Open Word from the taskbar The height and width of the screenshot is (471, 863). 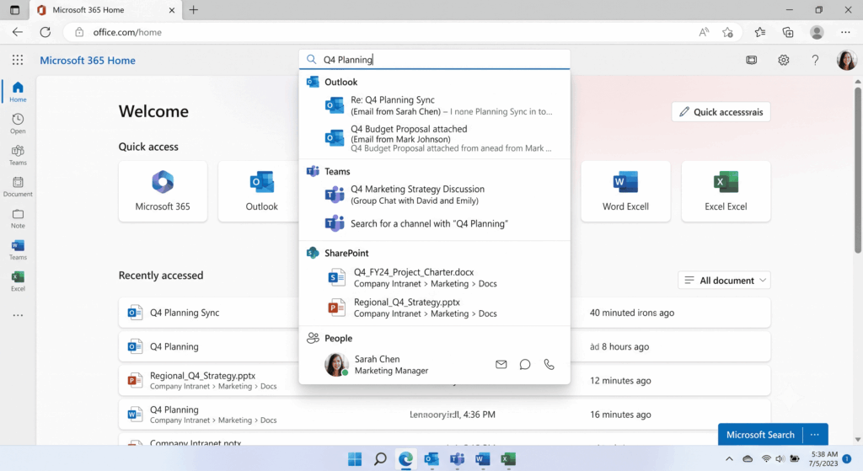[483, 459]
